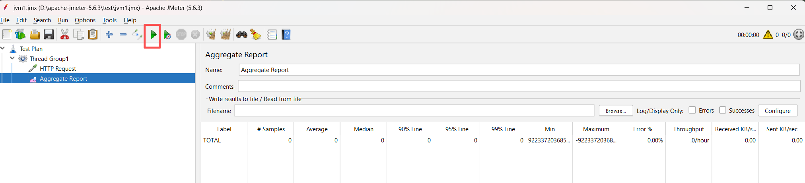
Task: Select the HTTP Request sampler
Action: click(58, 68)
